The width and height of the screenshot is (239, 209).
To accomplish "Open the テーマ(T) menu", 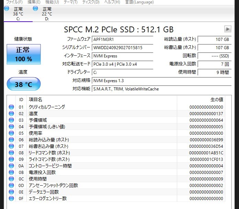I will click(x=71, y=2).
